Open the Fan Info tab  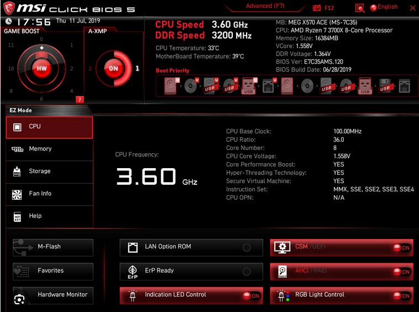pos(49,194)
